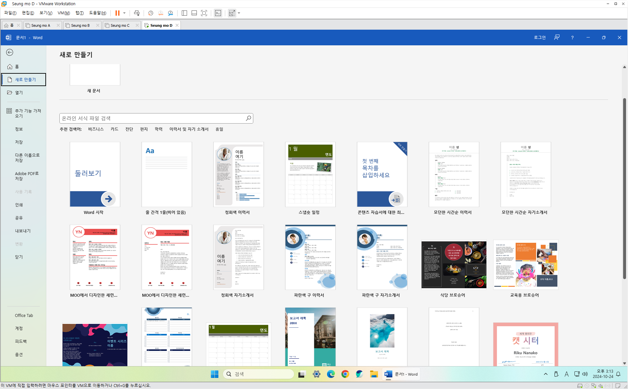Click the template list vertical scrollbar
Image resolution: width=628 pixels, height=389 pixels.
624,188
